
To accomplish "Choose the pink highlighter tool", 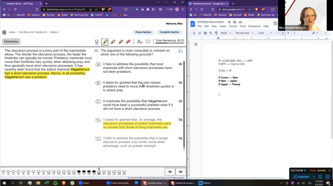I will point(113,42).
